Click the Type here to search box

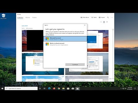pos(21,88)
